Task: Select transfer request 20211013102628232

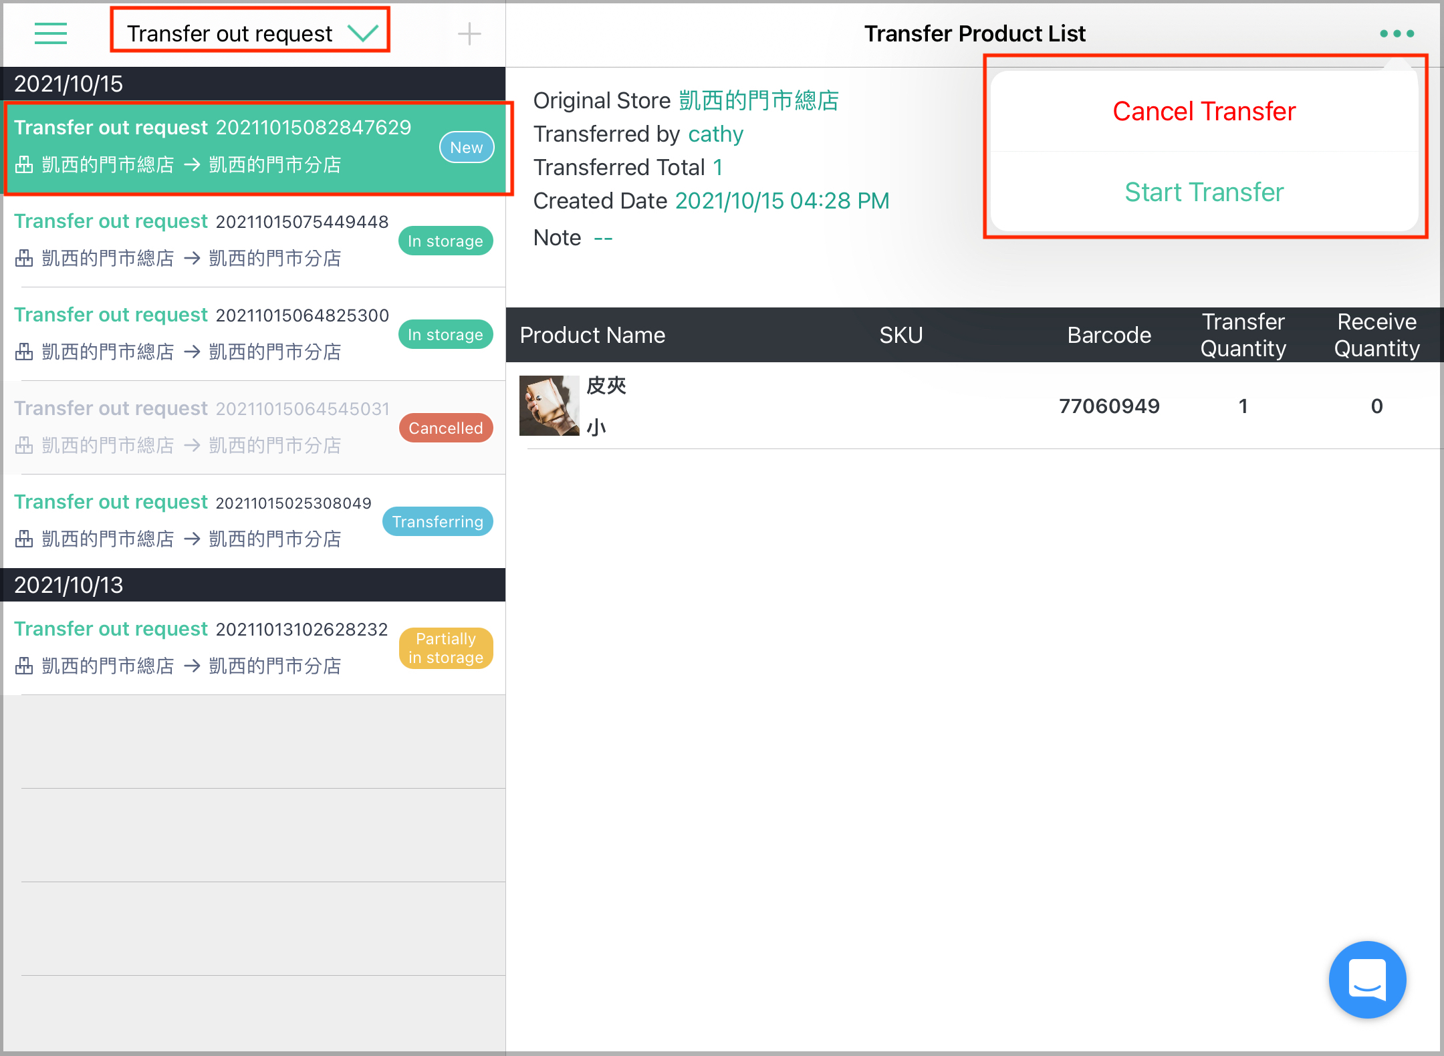Action: pyautogui.click(x=254, y=648)
